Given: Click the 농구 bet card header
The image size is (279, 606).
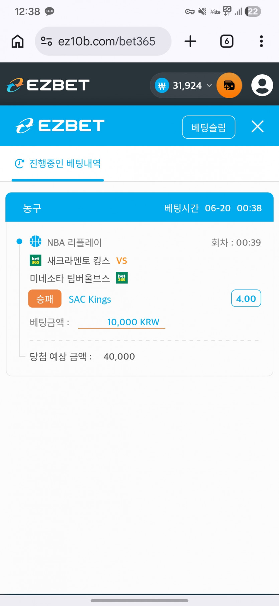Looking at the screenshot, I should [x=139, y=207].
